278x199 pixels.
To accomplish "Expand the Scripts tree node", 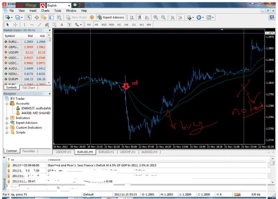I will click(x=7, y=133).
